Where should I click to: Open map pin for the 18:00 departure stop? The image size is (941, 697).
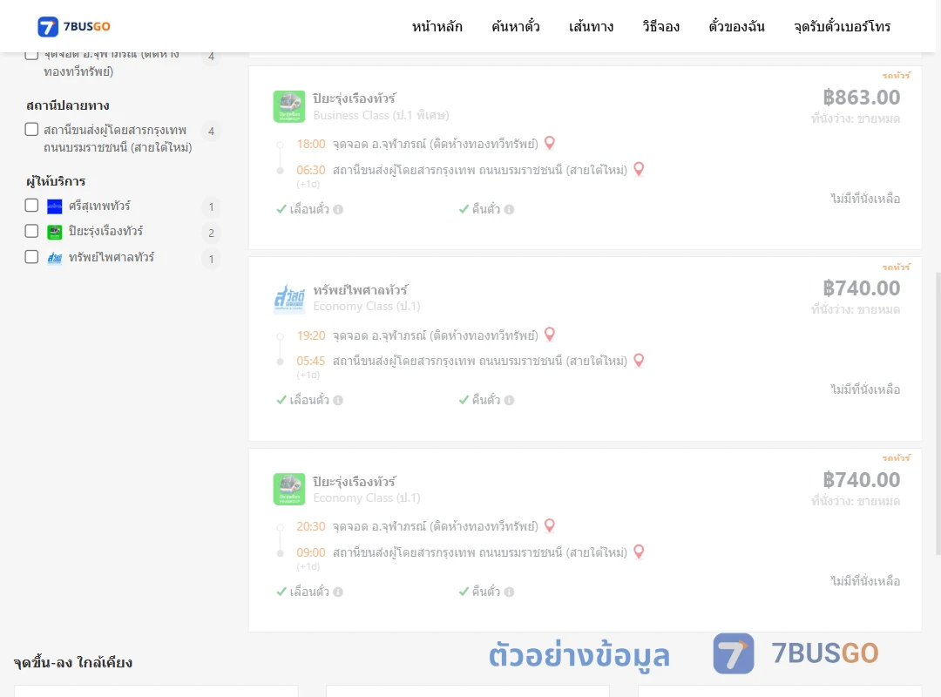(x=549, y=143)
